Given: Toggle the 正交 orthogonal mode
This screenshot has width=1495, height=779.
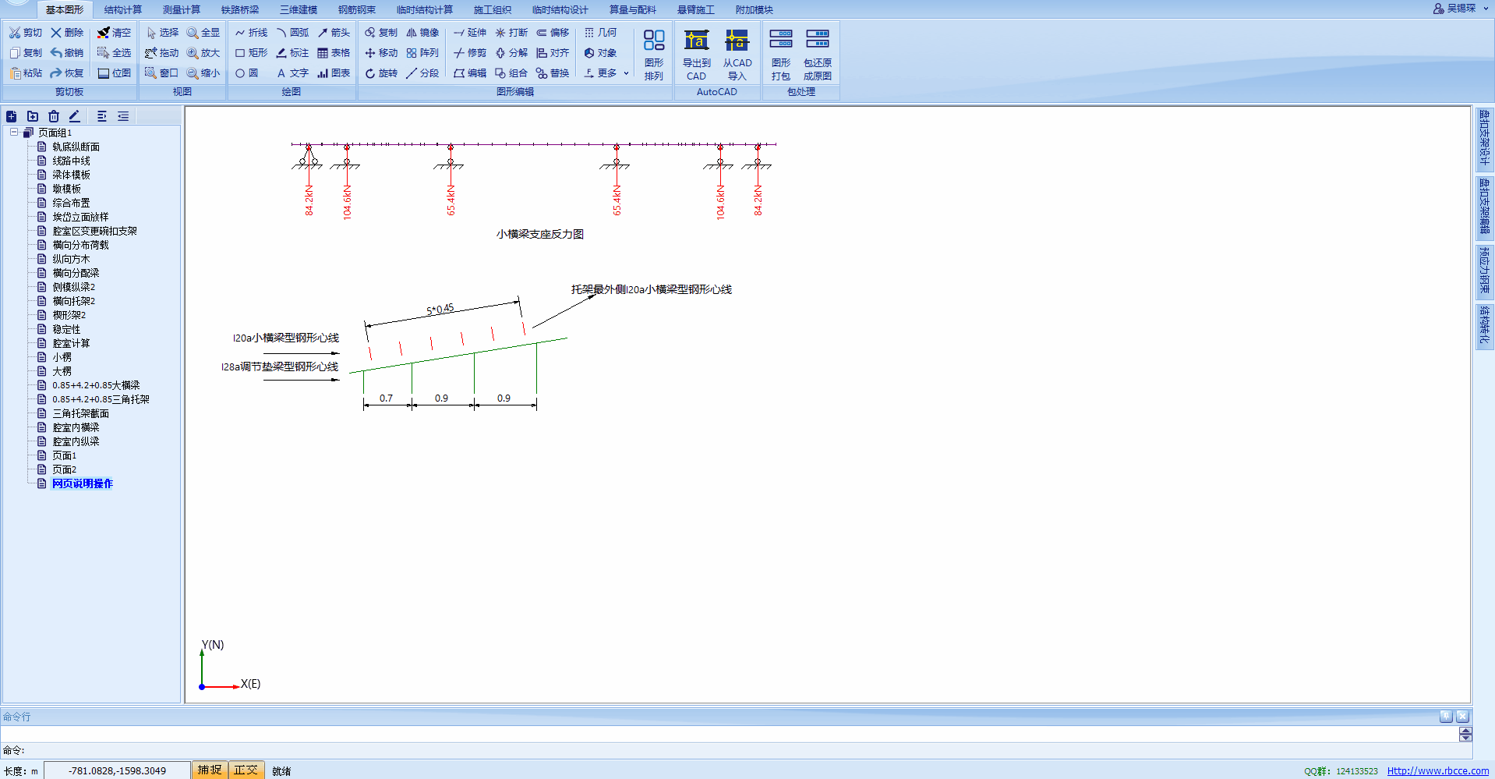Looking at the screenshot, I should click(246, 770).
